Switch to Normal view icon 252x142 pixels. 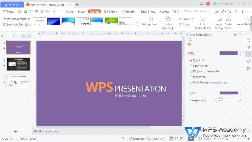(x=171, y=139)
